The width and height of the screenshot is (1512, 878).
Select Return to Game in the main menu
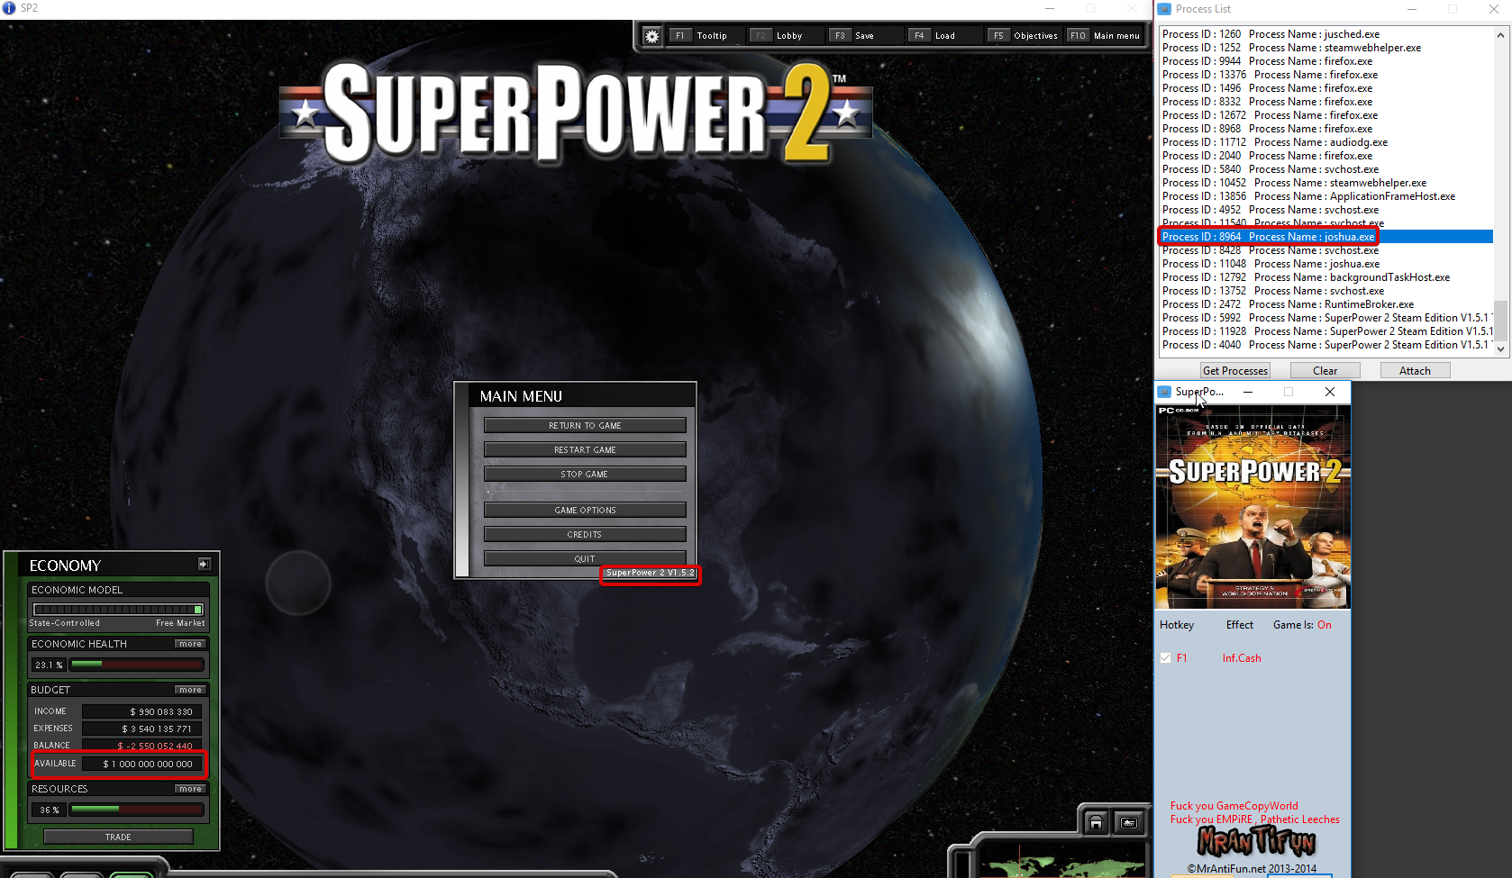point(585,425)
